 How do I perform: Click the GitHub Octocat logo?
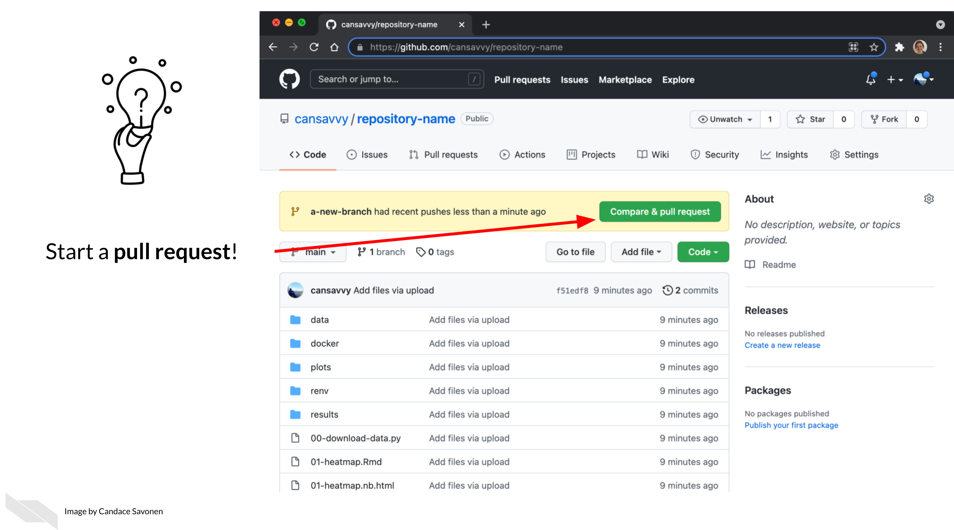click(289, 79)
